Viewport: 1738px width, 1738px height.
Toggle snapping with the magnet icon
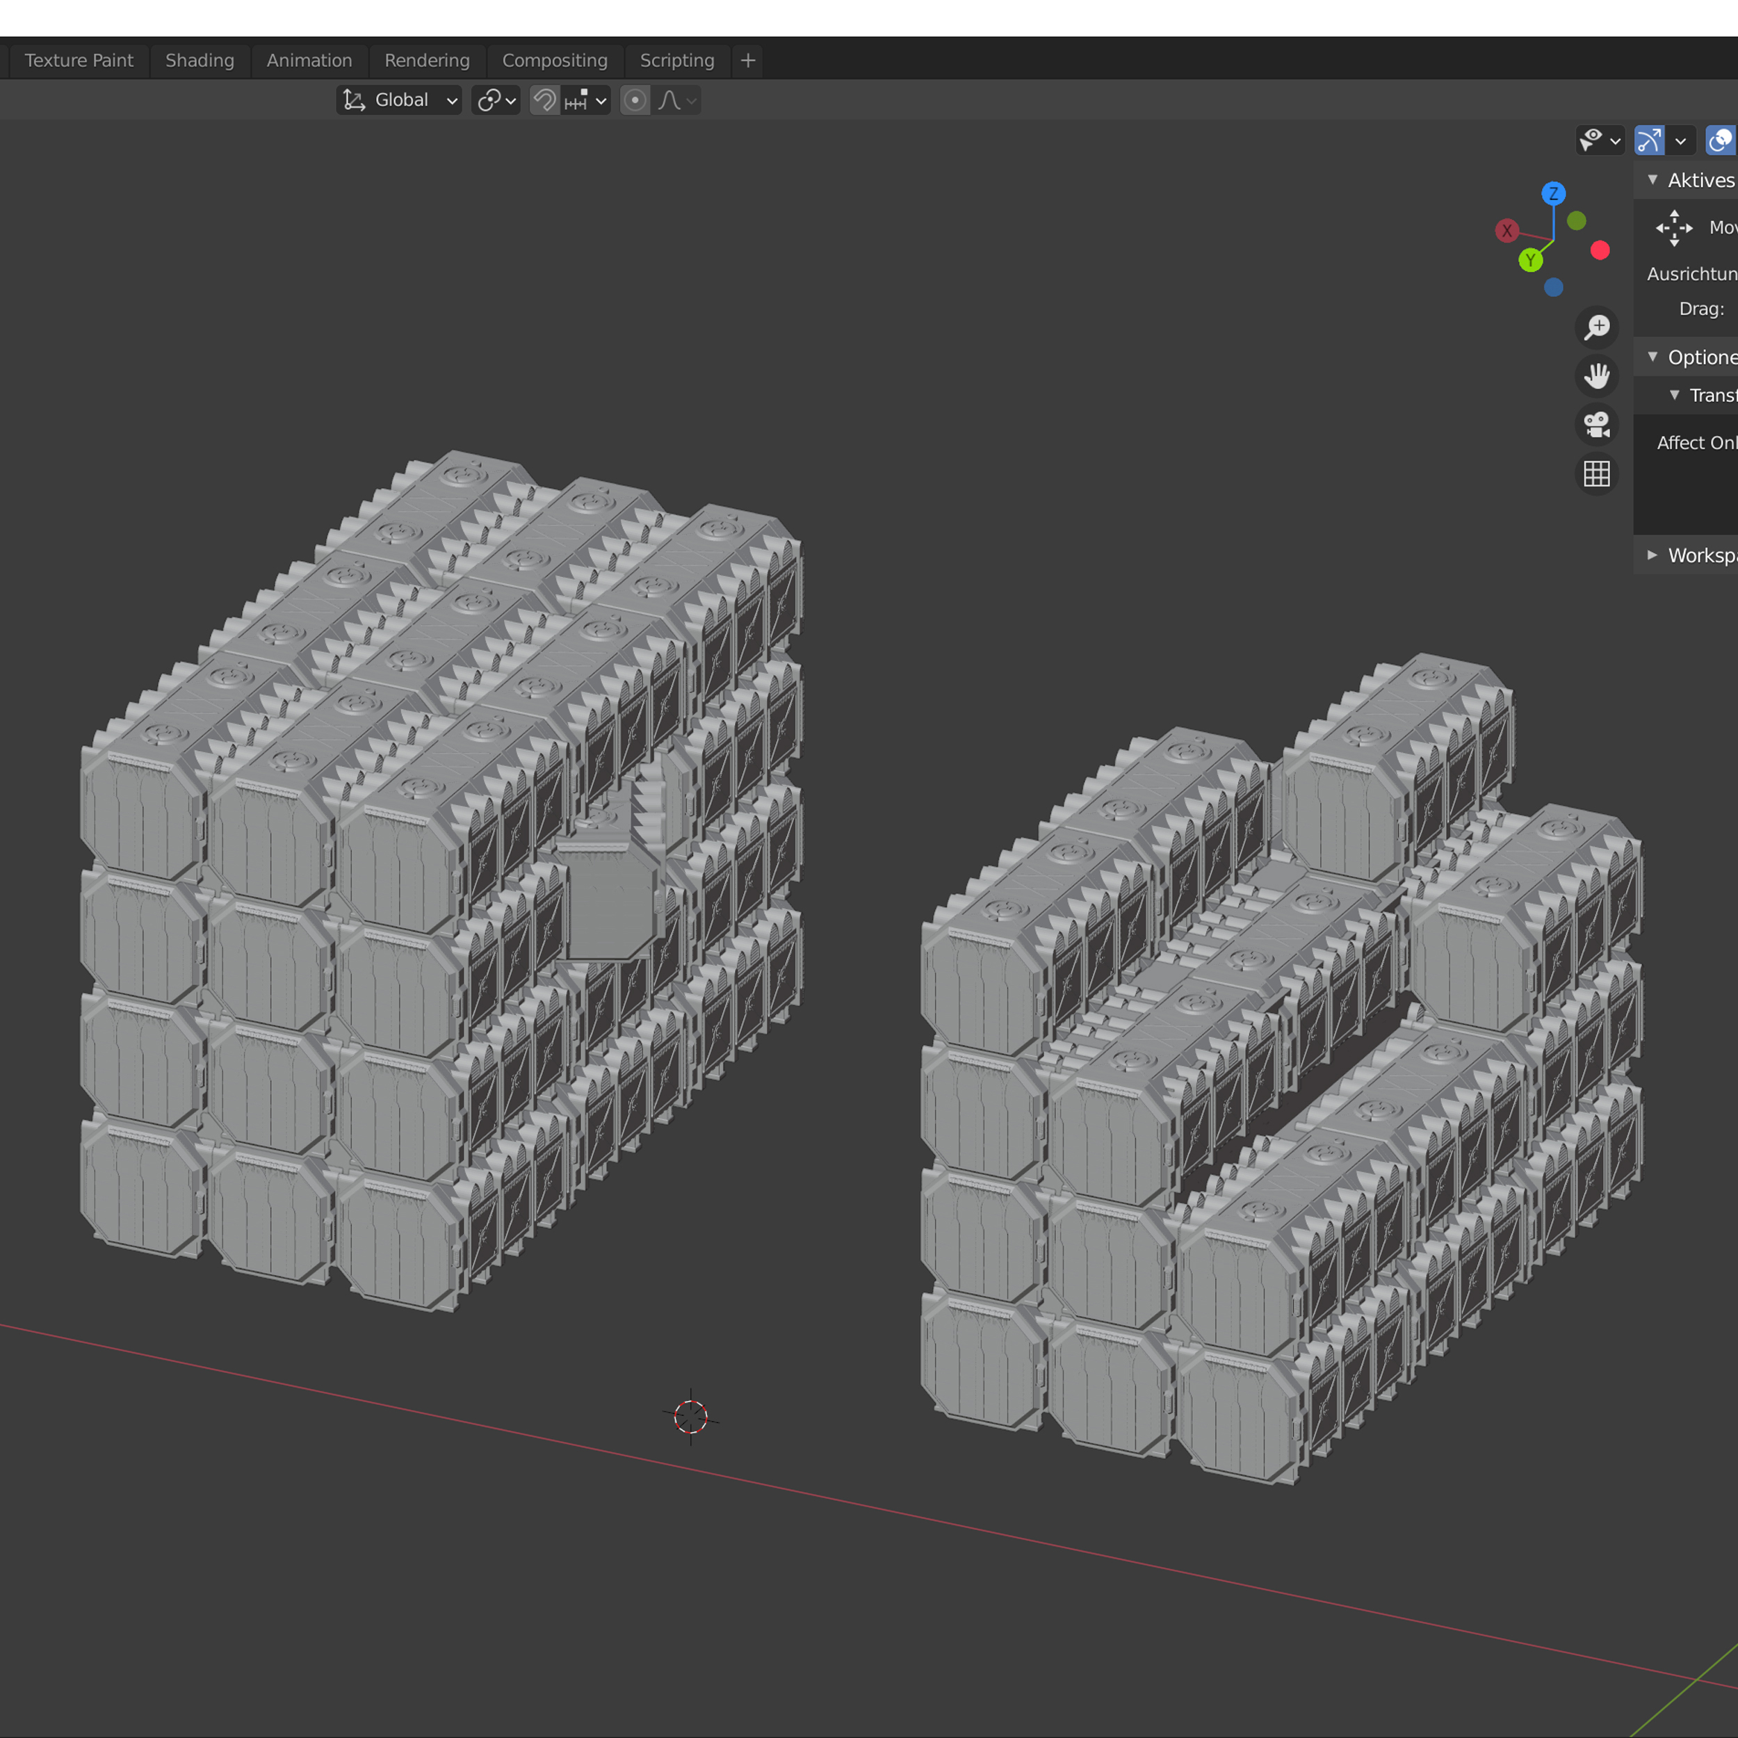pyautogui.click(x=544, y=100)
